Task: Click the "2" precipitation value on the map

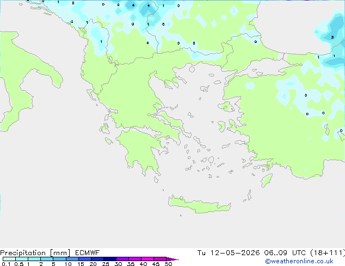Action: (x=332, y=37)
